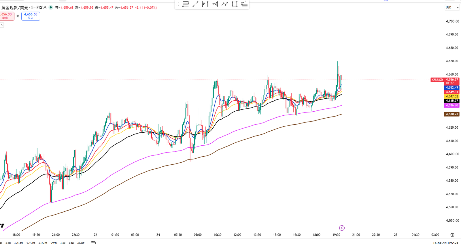Click the change value −3.41 (−0.07%)
Image resolution: width=461 pixels, height=244 pixels.
click(146, 8)
